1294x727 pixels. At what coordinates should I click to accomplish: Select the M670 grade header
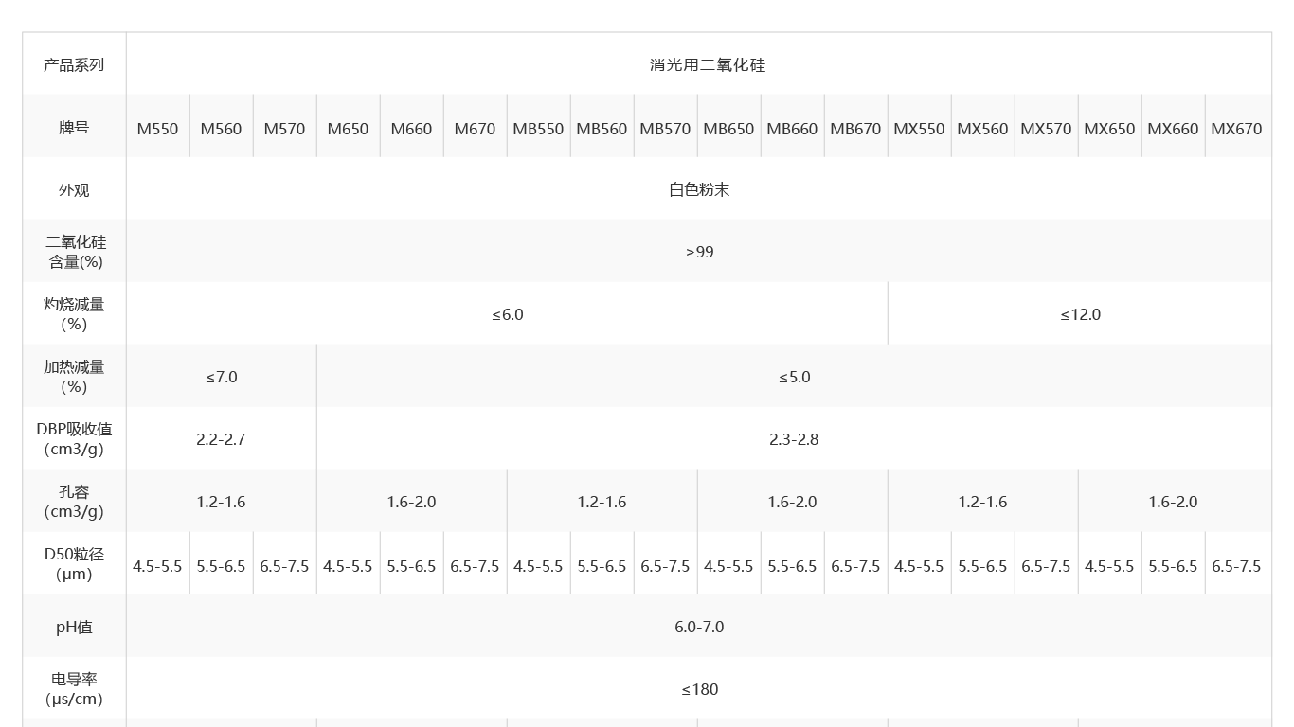click(x=475, y=129)
